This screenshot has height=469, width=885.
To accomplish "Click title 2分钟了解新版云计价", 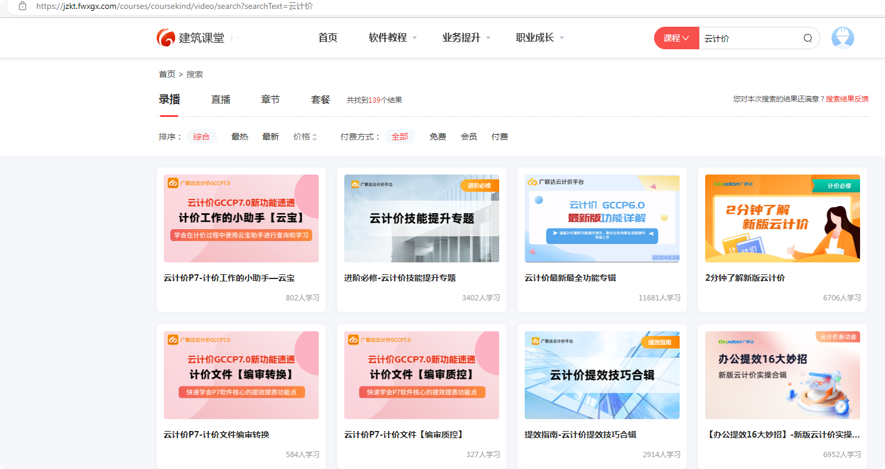I will [745, 278].
